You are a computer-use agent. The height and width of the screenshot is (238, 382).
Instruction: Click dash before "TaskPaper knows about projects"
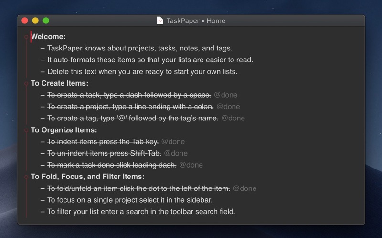pos(42,48)
